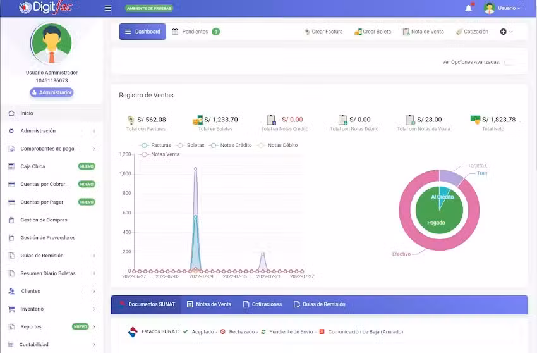Open Inventario from the sidebar
This screenshot has width=537, height=353.
[x=32, y=309]
